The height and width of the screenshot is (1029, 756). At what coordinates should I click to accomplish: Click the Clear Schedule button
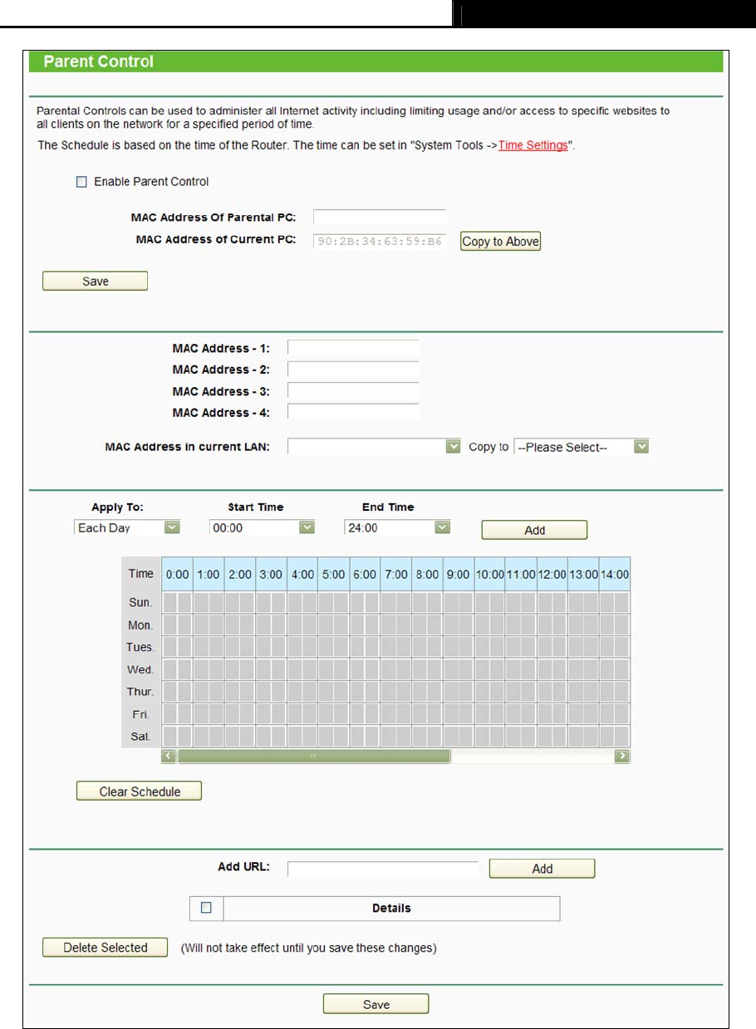click(x=139, y=791)
